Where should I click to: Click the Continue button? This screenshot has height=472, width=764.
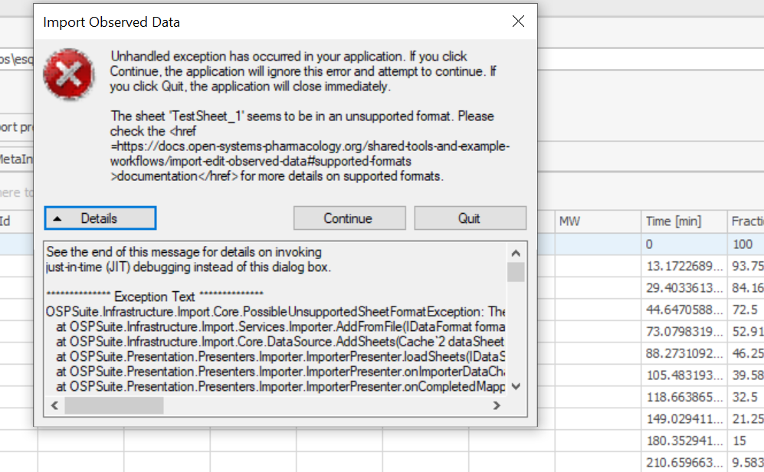click(349, 218)
